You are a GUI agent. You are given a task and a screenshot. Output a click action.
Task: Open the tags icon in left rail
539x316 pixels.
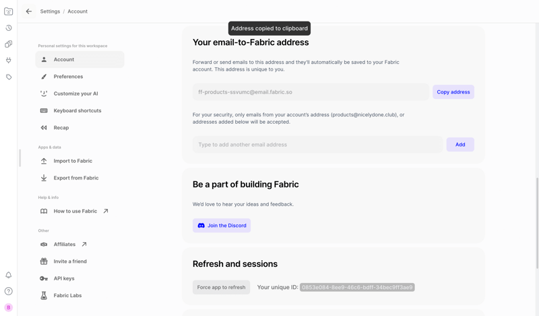[9, 77]
